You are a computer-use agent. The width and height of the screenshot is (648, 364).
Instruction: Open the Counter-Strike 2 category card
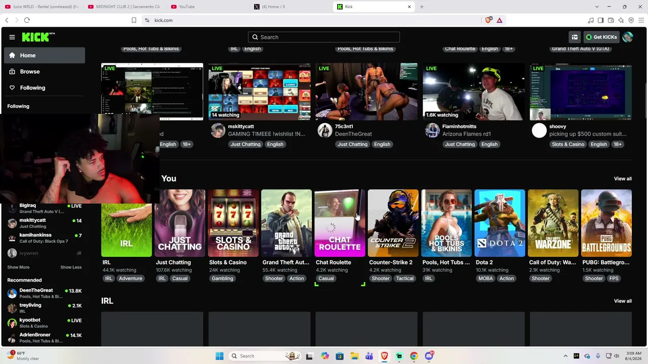click(x=393, y=223)
